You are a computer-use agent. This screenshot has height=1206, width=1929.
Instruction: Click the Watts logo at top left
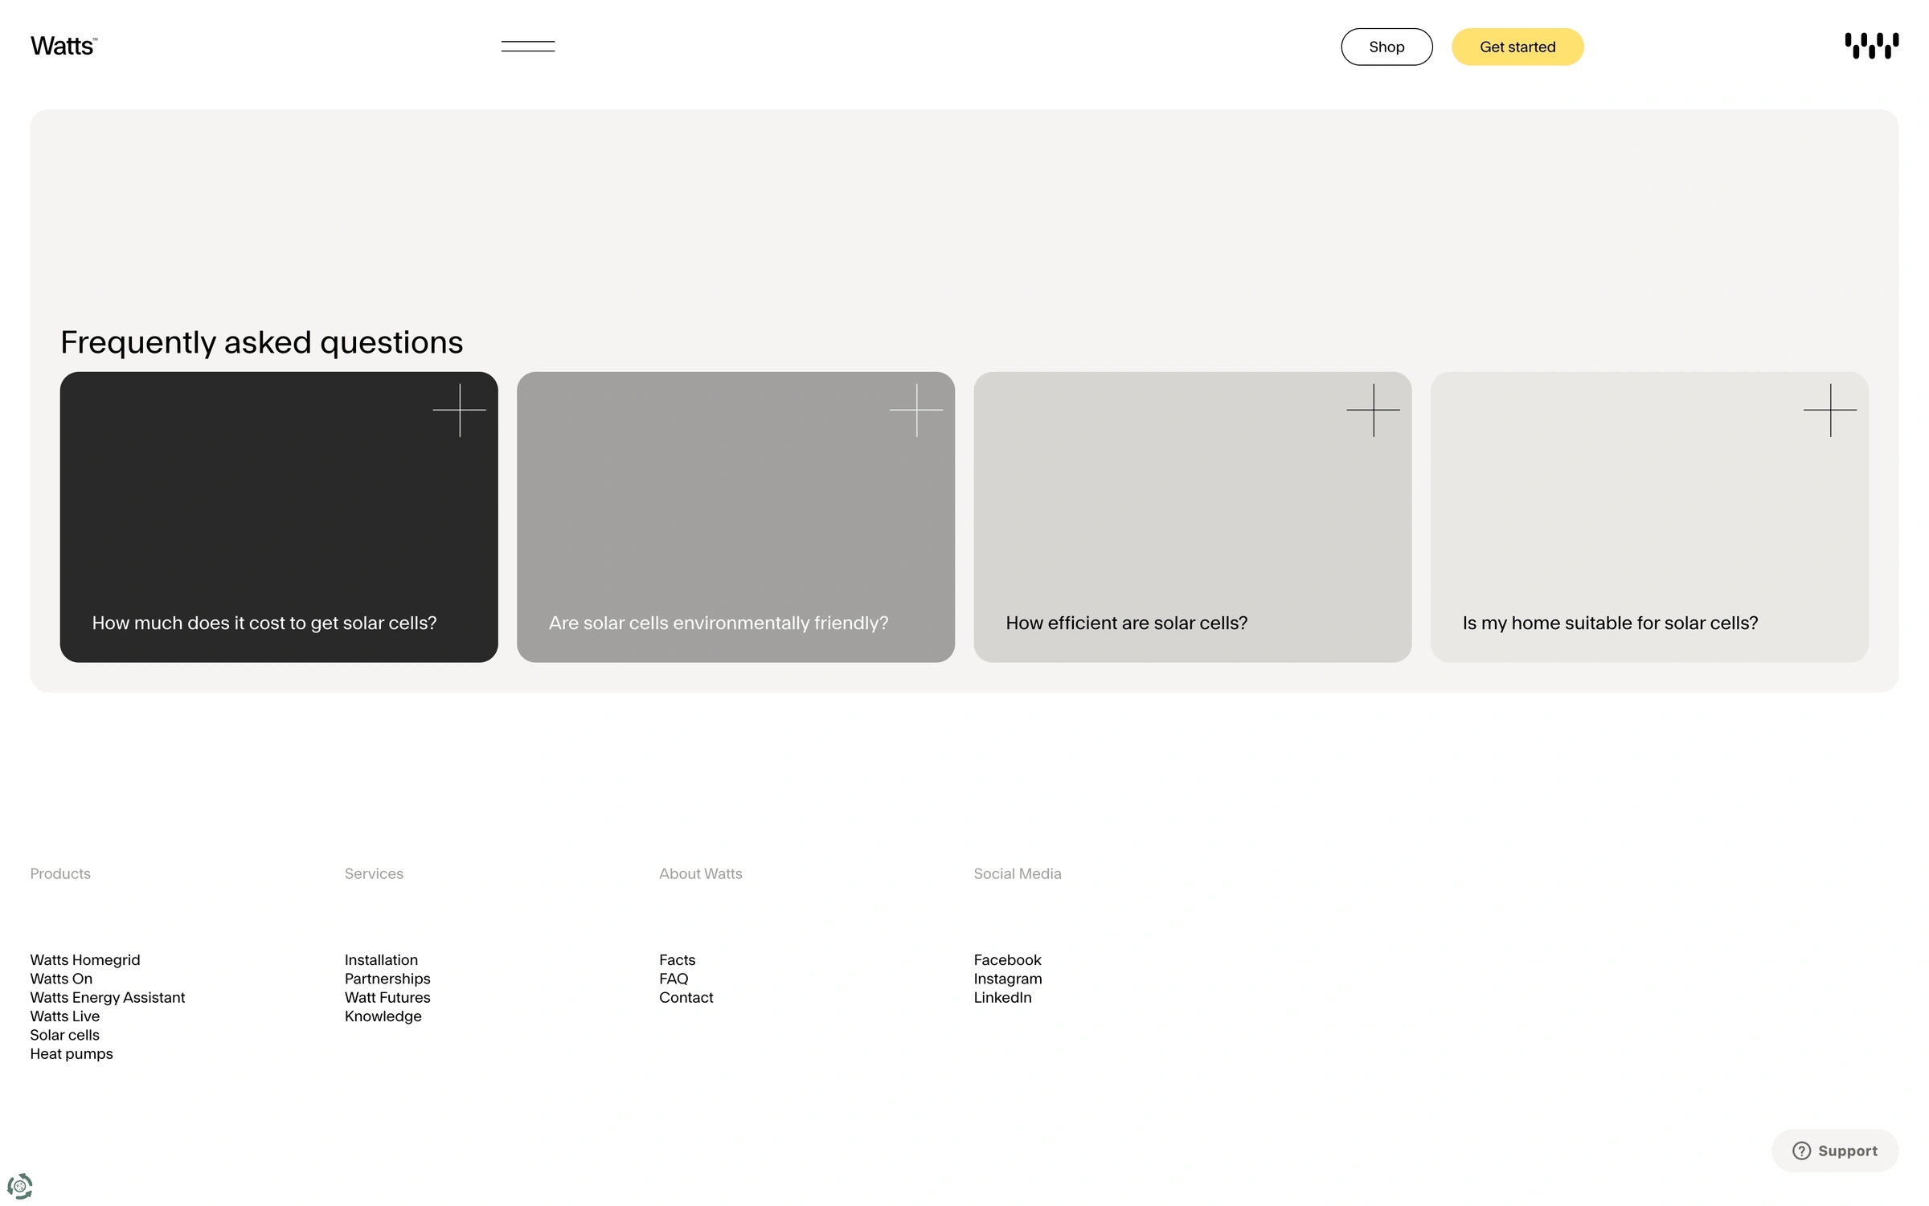(x=64, y=47)
